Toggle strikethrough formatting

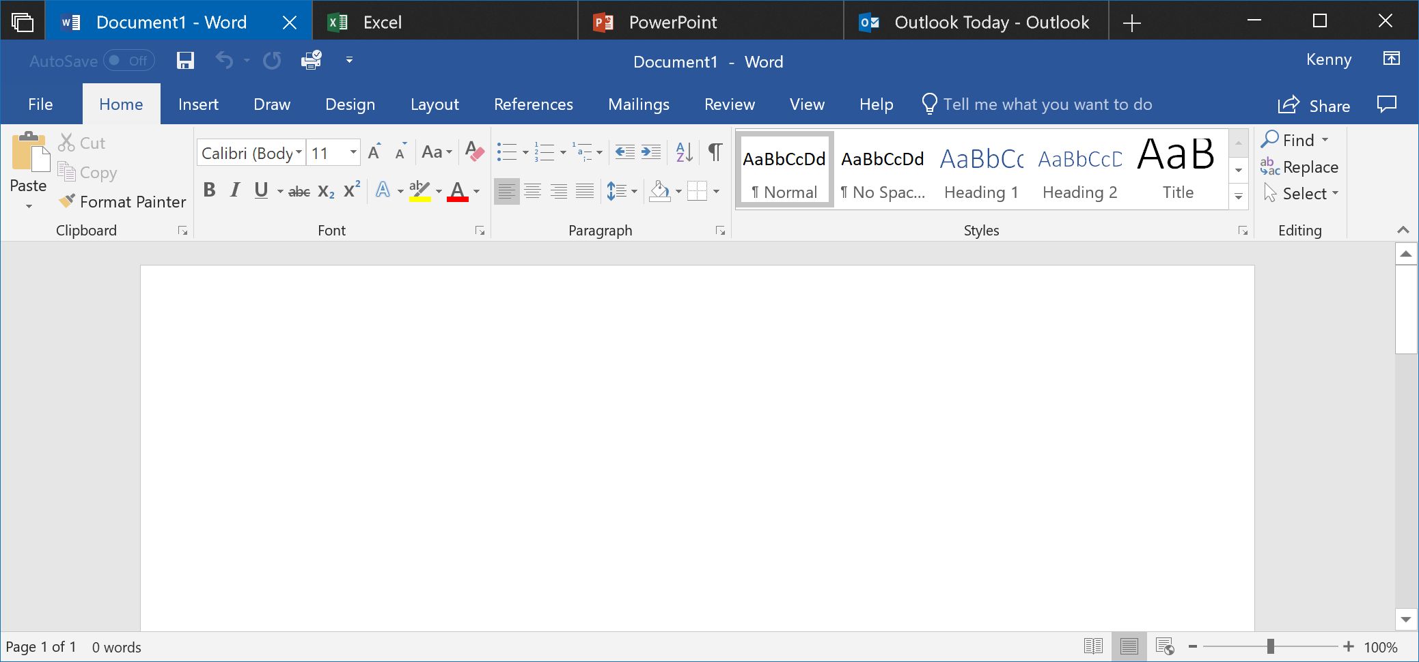299,191
